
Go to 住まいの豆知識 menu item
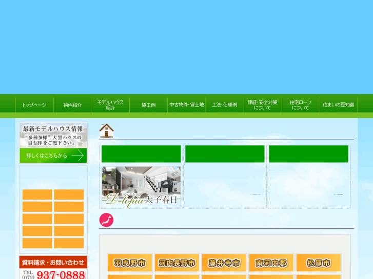pyautogui.click(x=339, y=105)
